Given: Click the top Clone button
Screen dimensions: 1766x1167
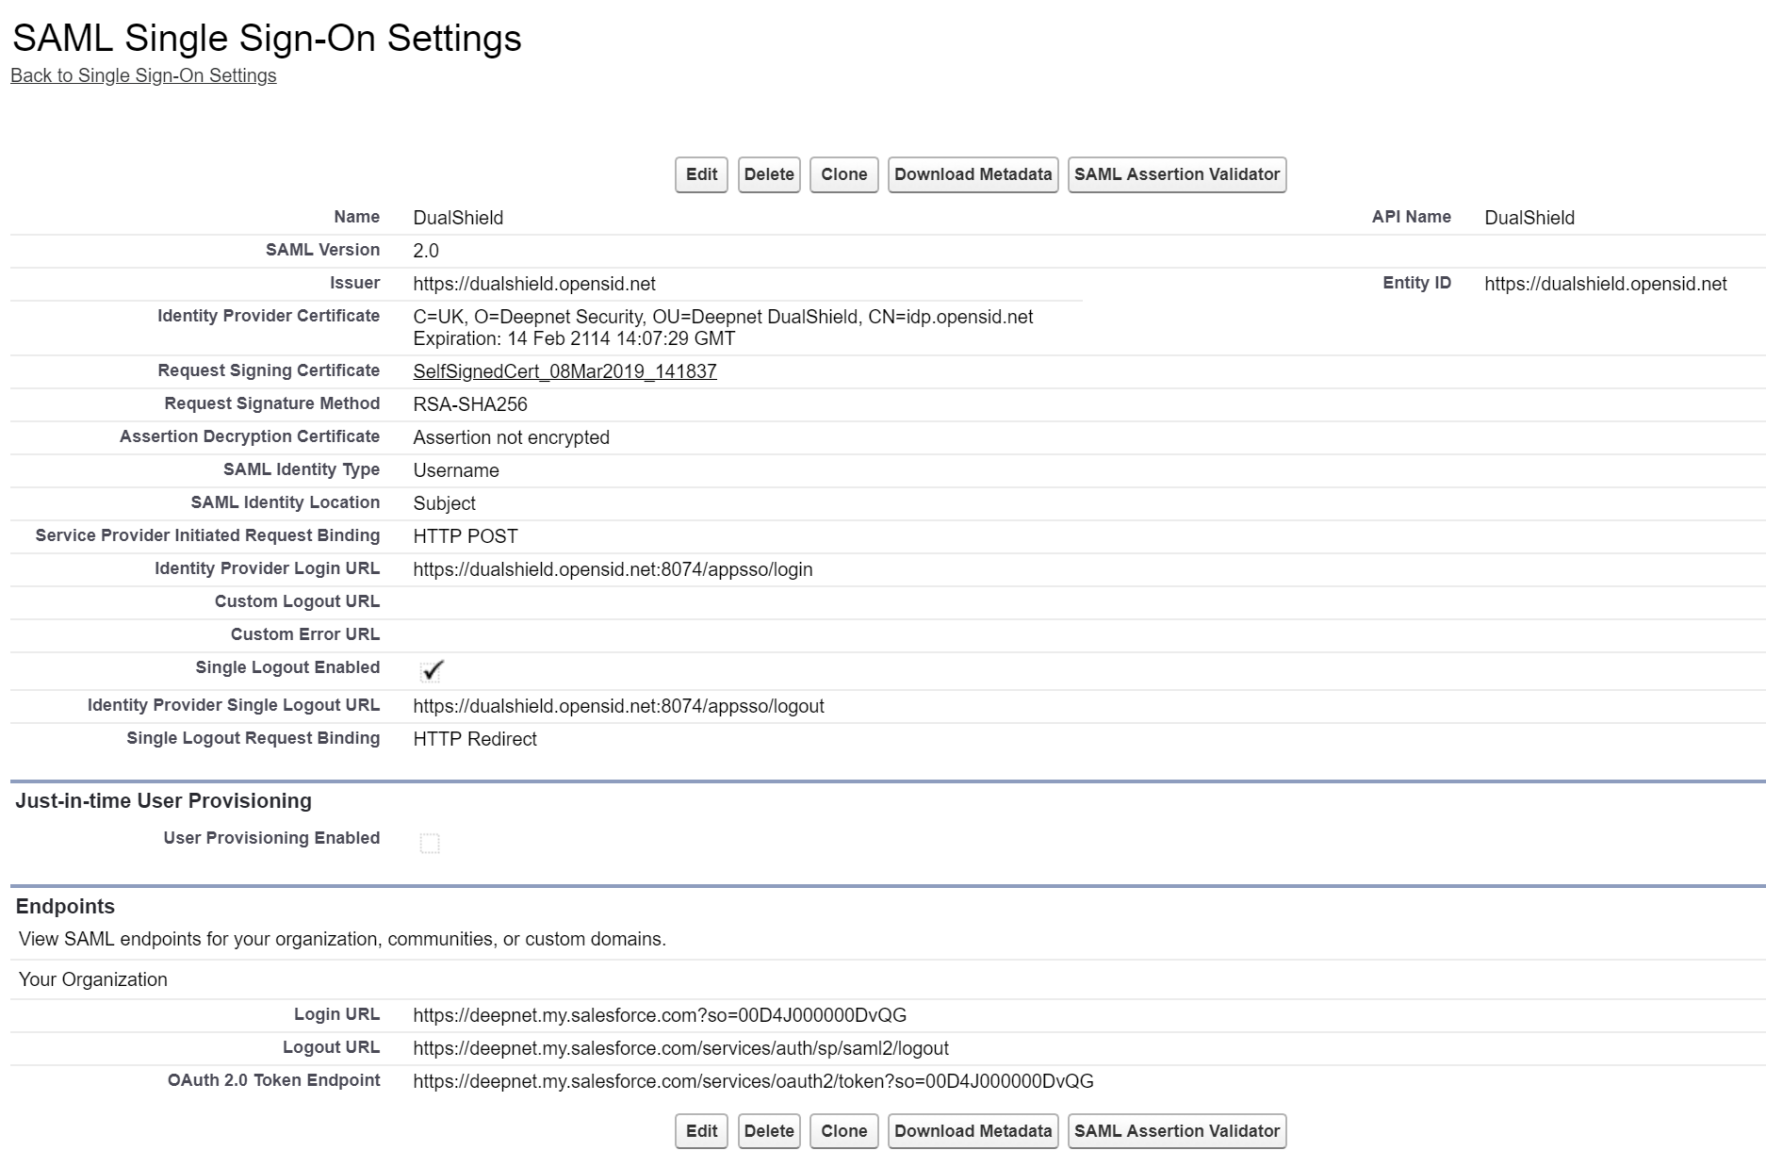Looking at the screenshot, I should pyautogui.click(x=843, y=174).
